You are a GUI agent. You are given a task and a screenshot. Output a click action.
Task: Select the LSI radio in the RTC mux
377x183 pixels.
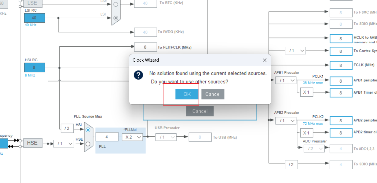(x=115, y=18)
